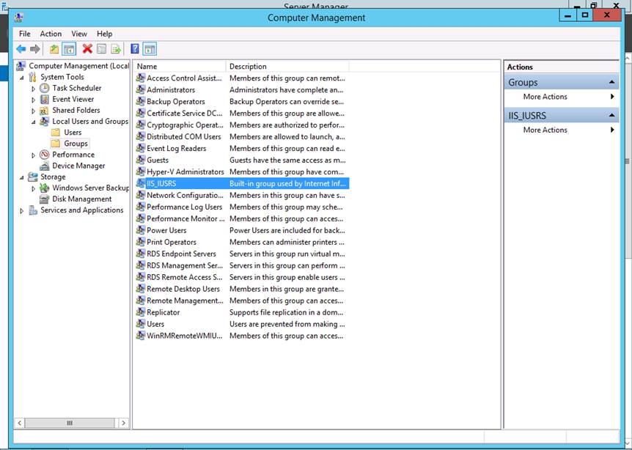Image resolution: width=632 pixels, height=450 pixels.
Task: Click the Show/Hide Console Tree icon
Action: (x=69, y=49)
